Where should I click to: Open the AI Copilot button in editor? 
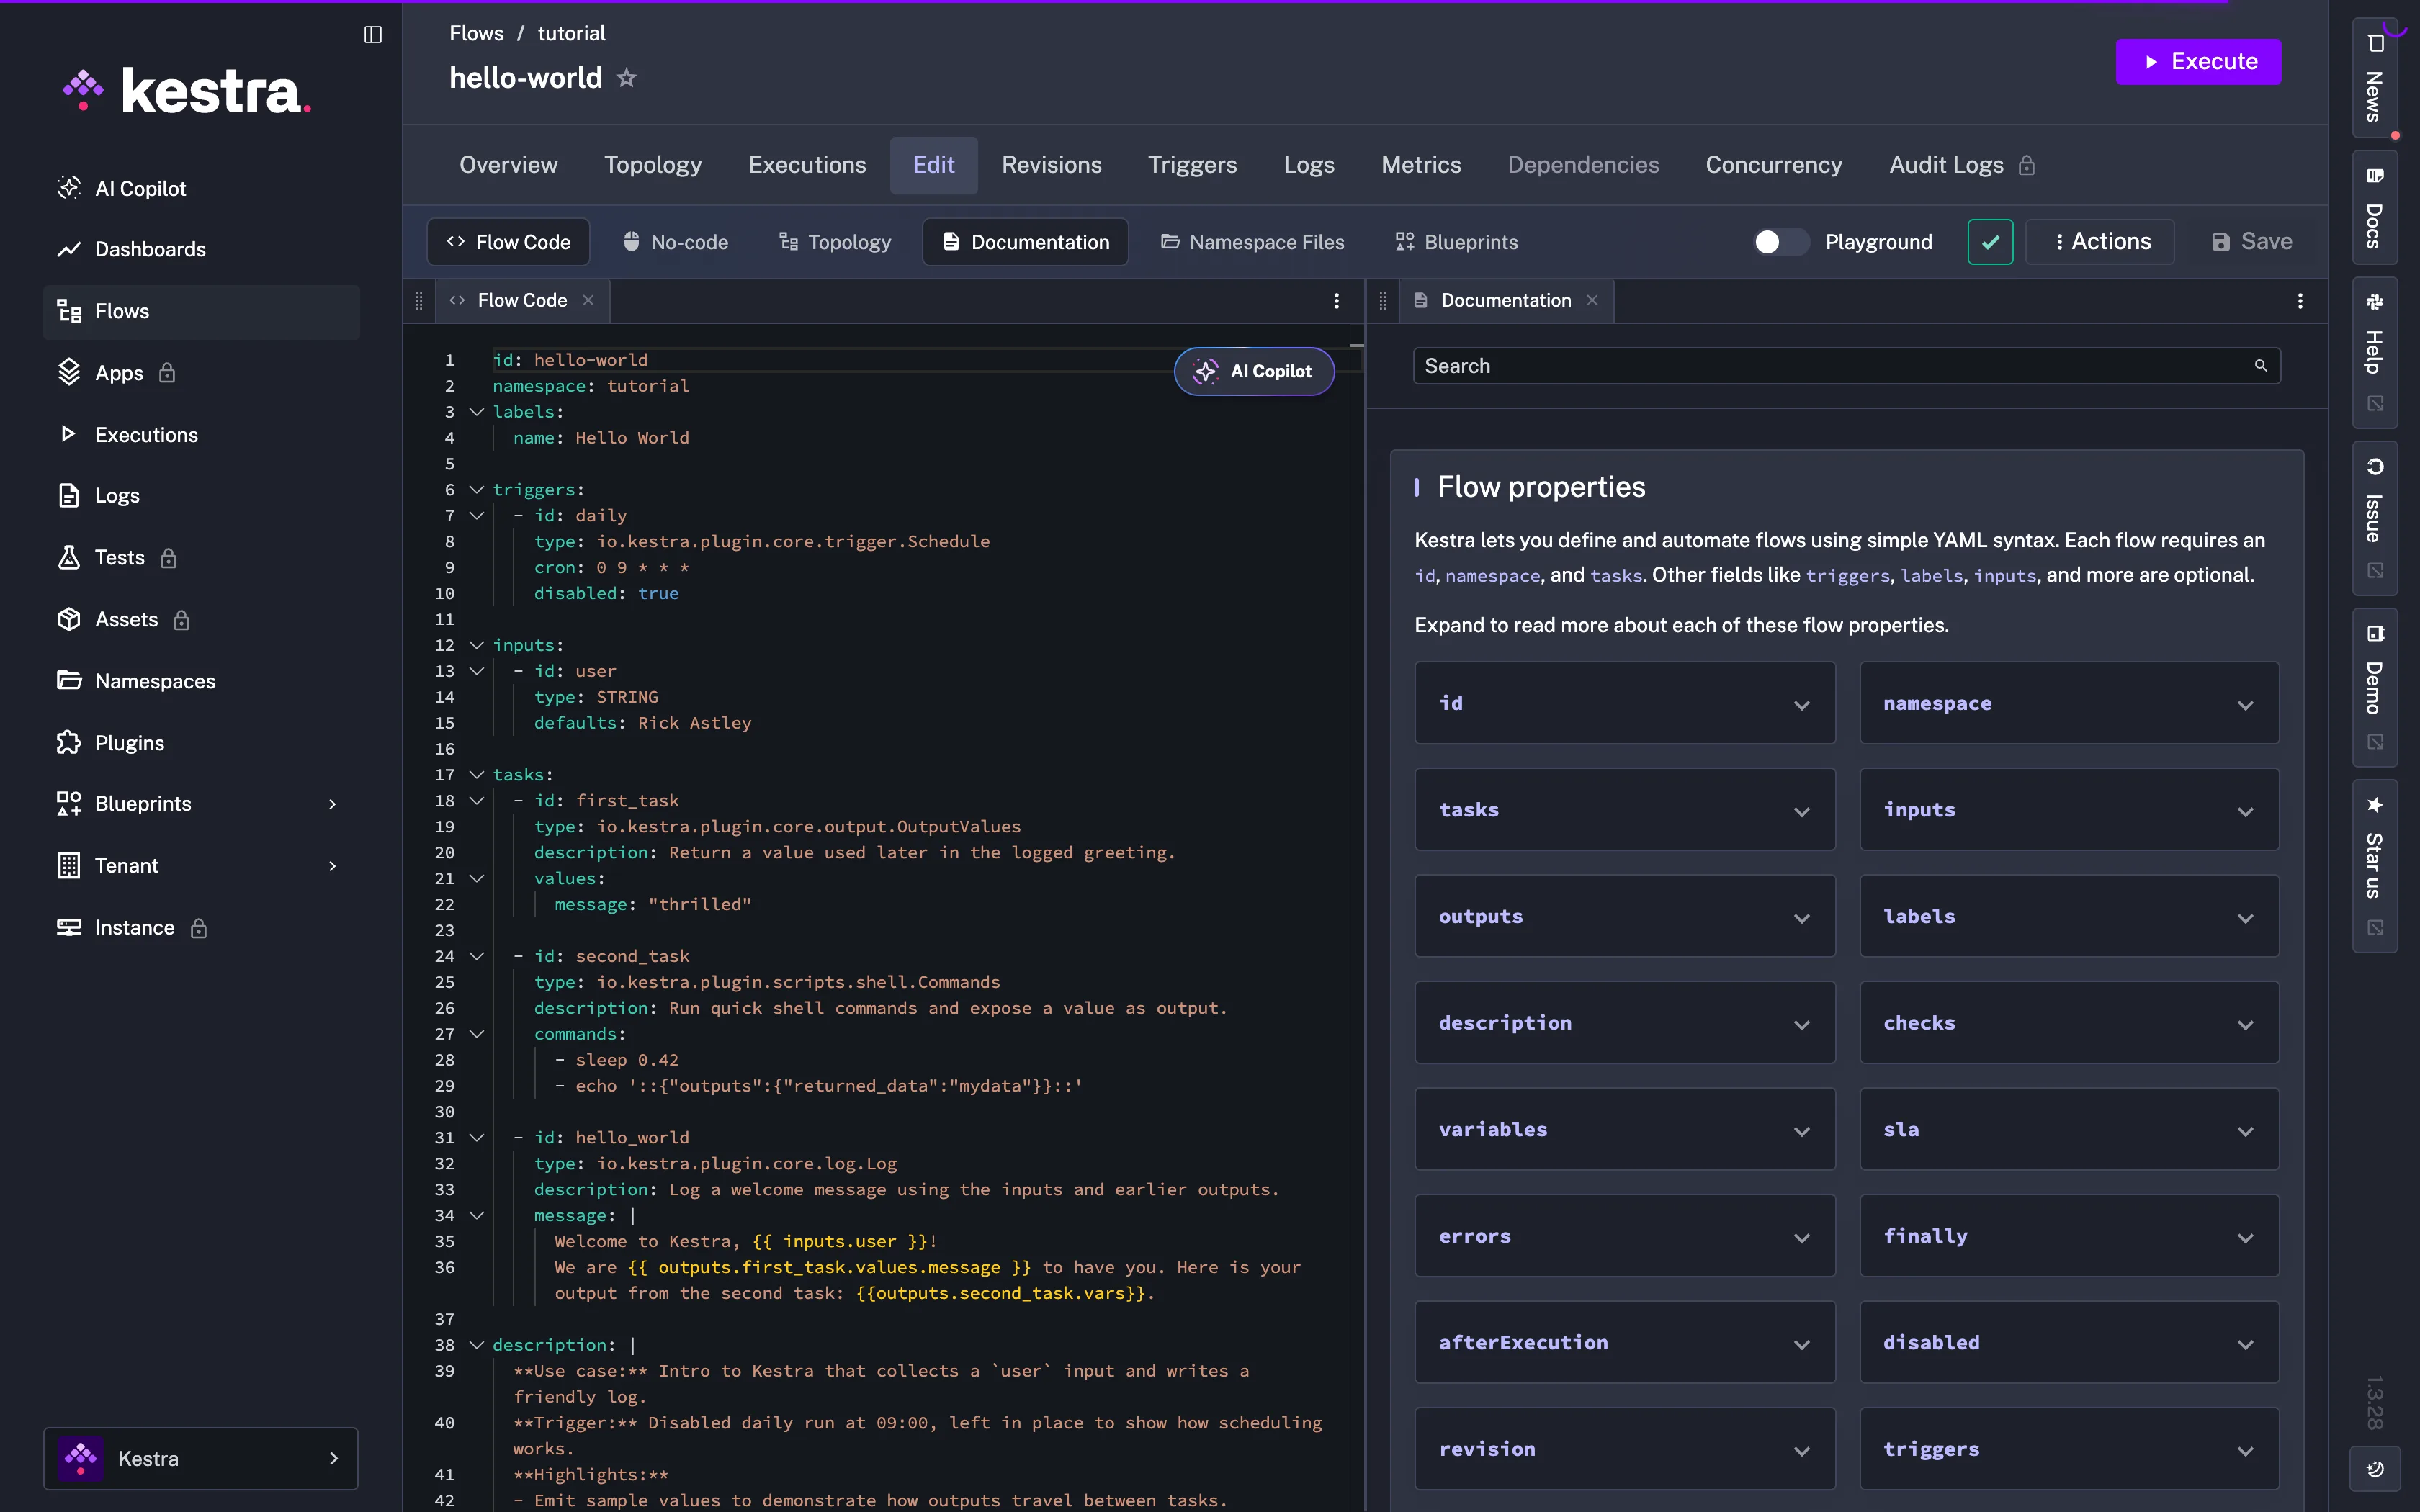[1254, 371]
